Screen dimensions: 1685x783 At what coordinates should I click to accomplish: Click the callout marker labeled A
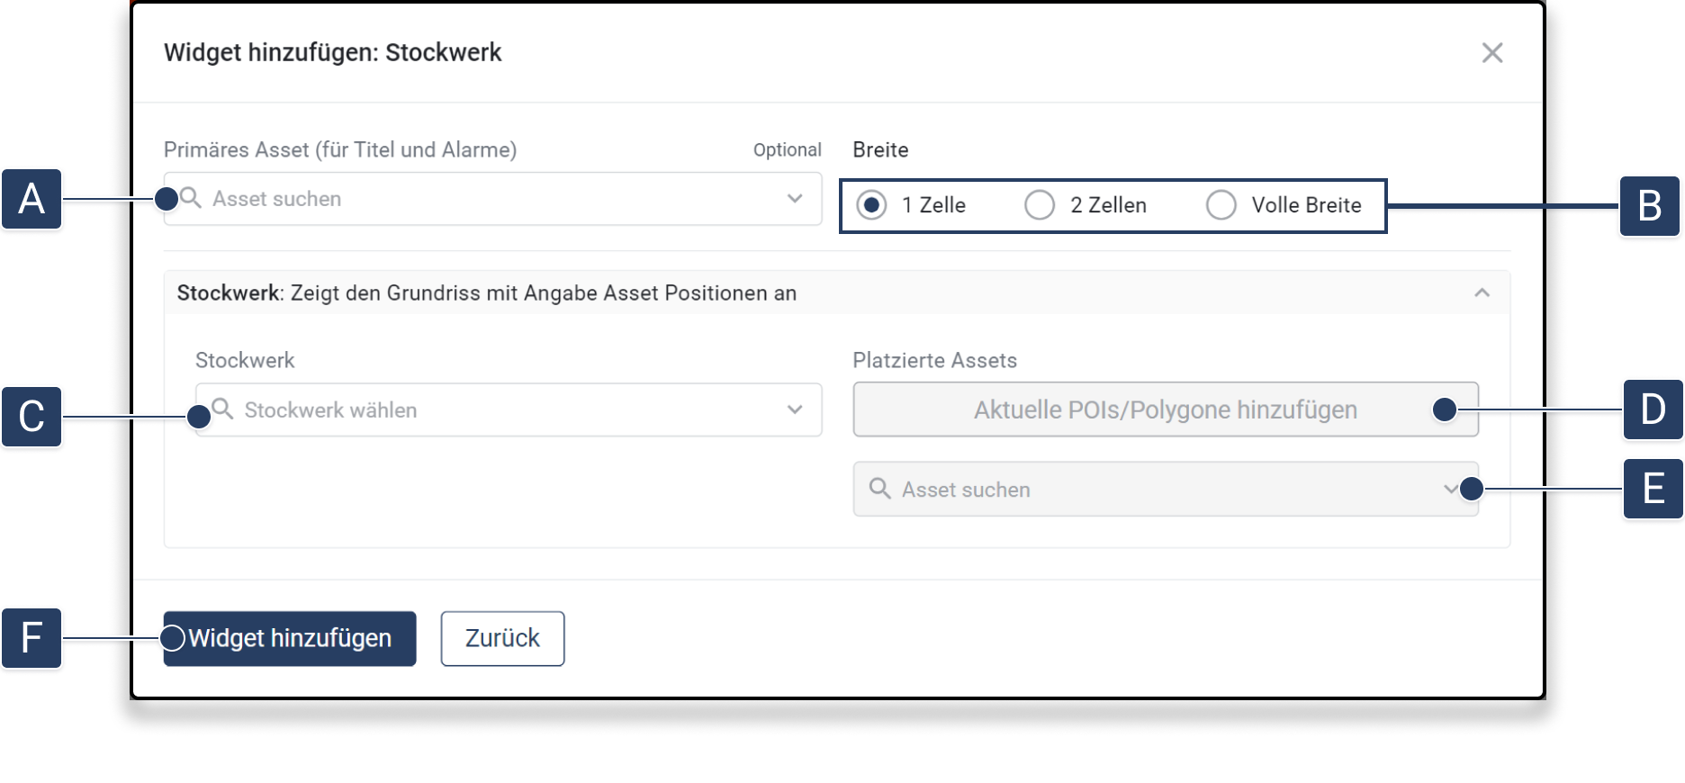32,199
